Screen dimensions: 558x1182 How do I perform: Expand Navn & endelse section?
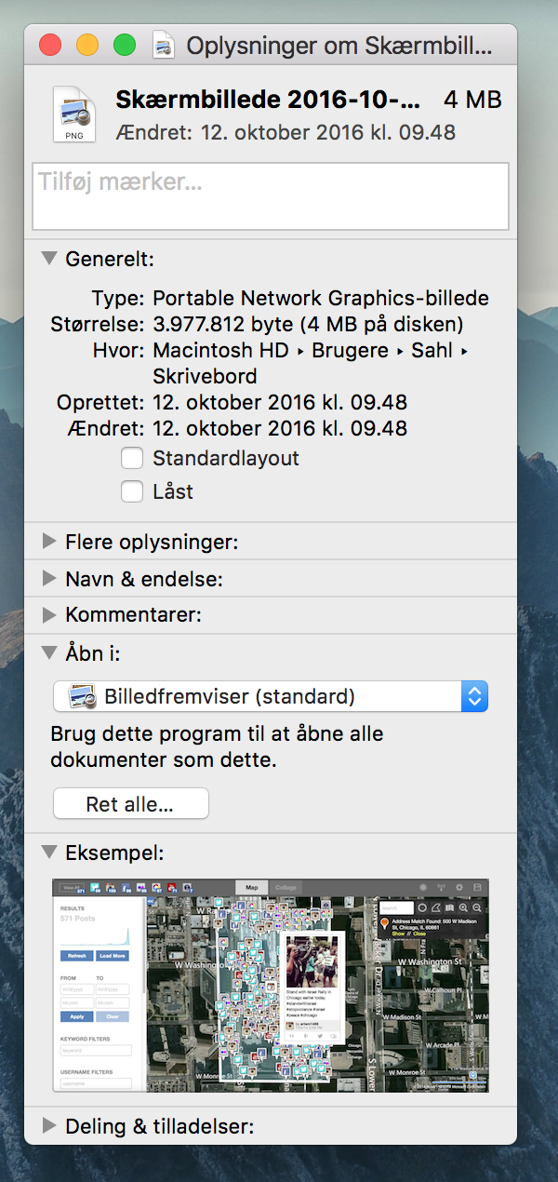click(49, 578)
